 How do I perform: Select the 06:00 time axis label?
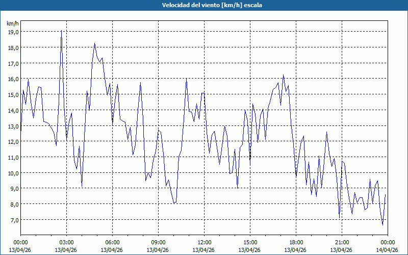pyautogui.click(x=112, y=242)
